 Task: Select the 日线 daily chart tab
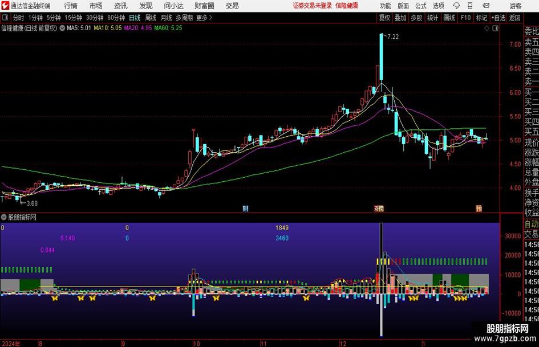(x=135, y=18)
